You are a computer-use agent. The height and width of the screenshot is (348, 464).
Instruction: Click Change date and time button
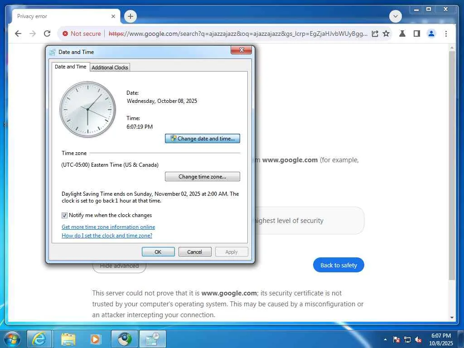tap(203, 139)
